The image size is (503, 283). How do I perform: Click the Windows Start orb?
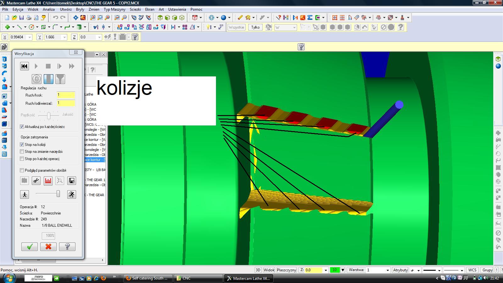pos(9,278)
